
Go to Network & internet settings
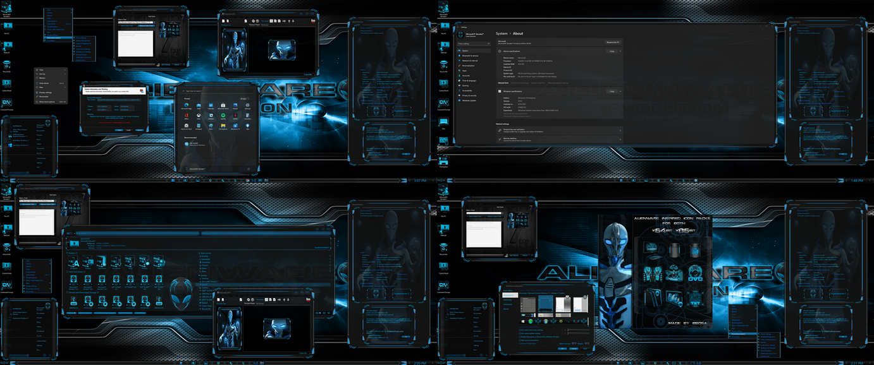coord(473,61)
